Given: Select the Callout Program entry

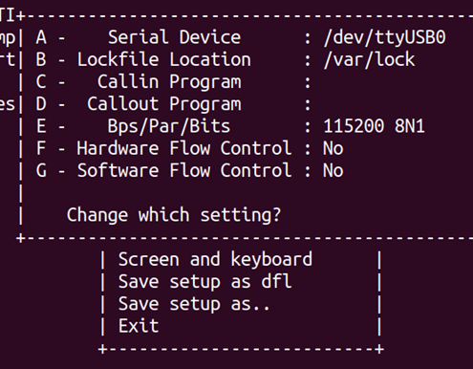Looking at the screenshot, I should point(173,104).
